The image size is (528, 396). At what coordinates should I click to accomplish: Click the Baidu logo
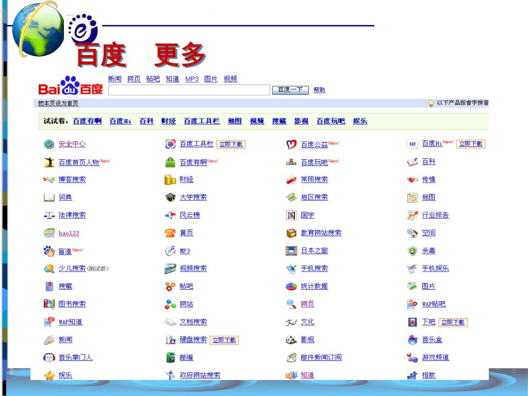click(x=70, y=86)
